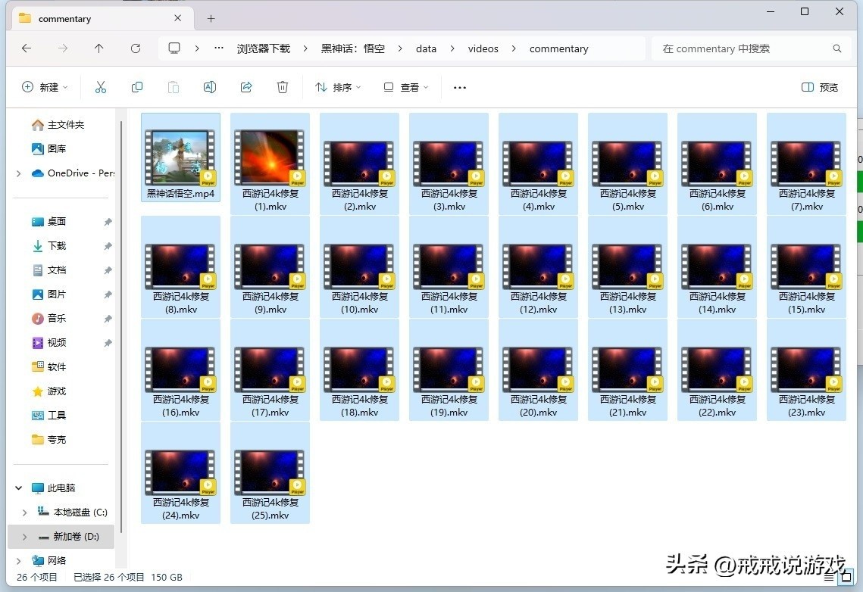Click the Delete trash can icon

(283, 87)
